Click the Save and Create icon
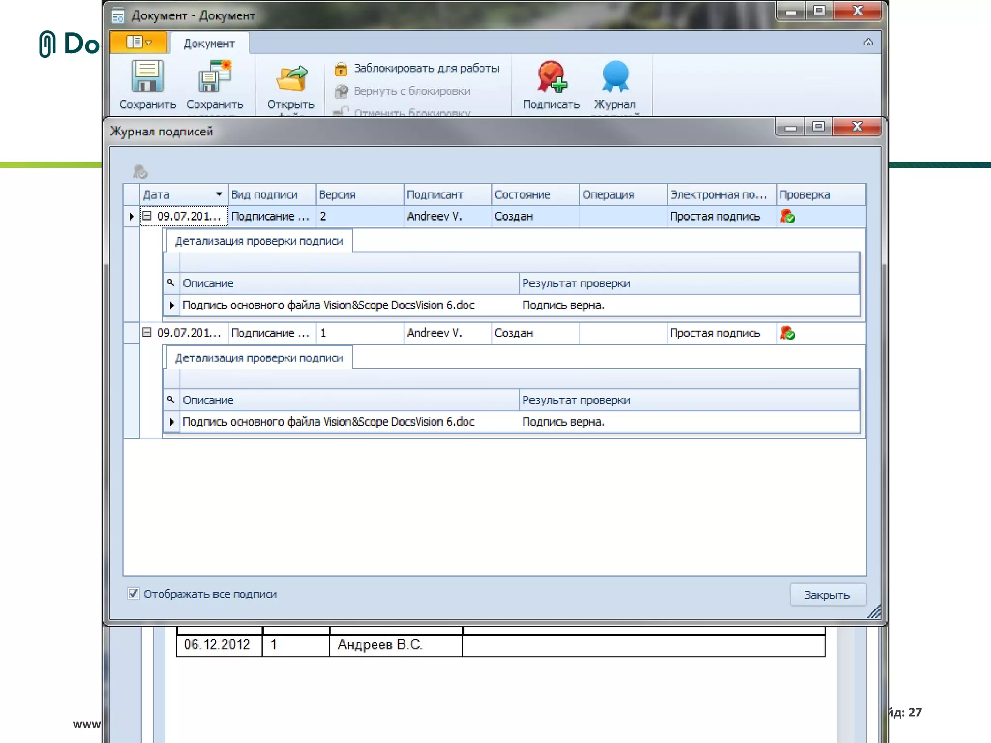991x743 pixels. coord(214,76)
